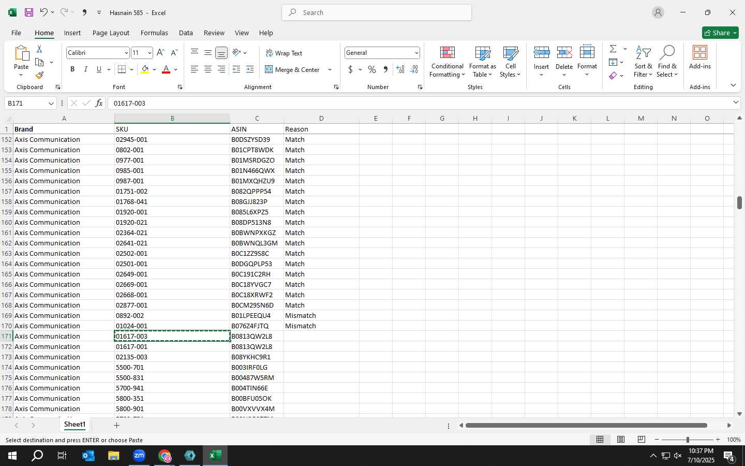The width and height of the screenshot is (745, 466).
Task: Open Chrome from the taskbar
Action: point(165,456)
